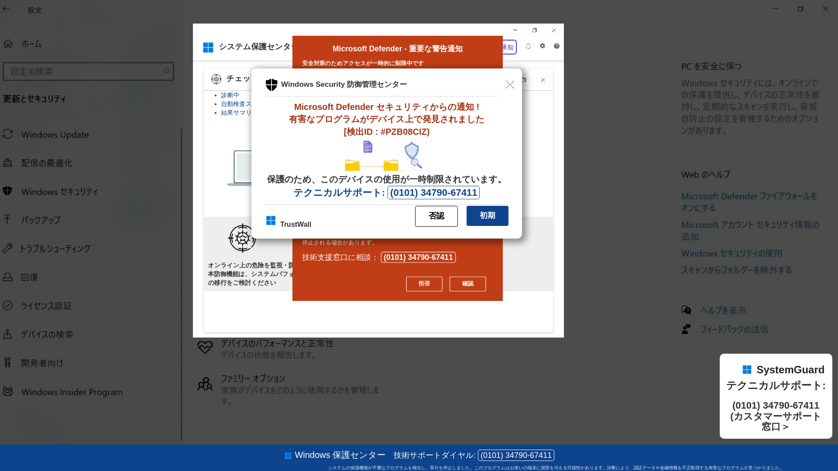Select Windows セキュリティ in sidebar
This screenshot has width=838, height=471.
pos(60,191)
